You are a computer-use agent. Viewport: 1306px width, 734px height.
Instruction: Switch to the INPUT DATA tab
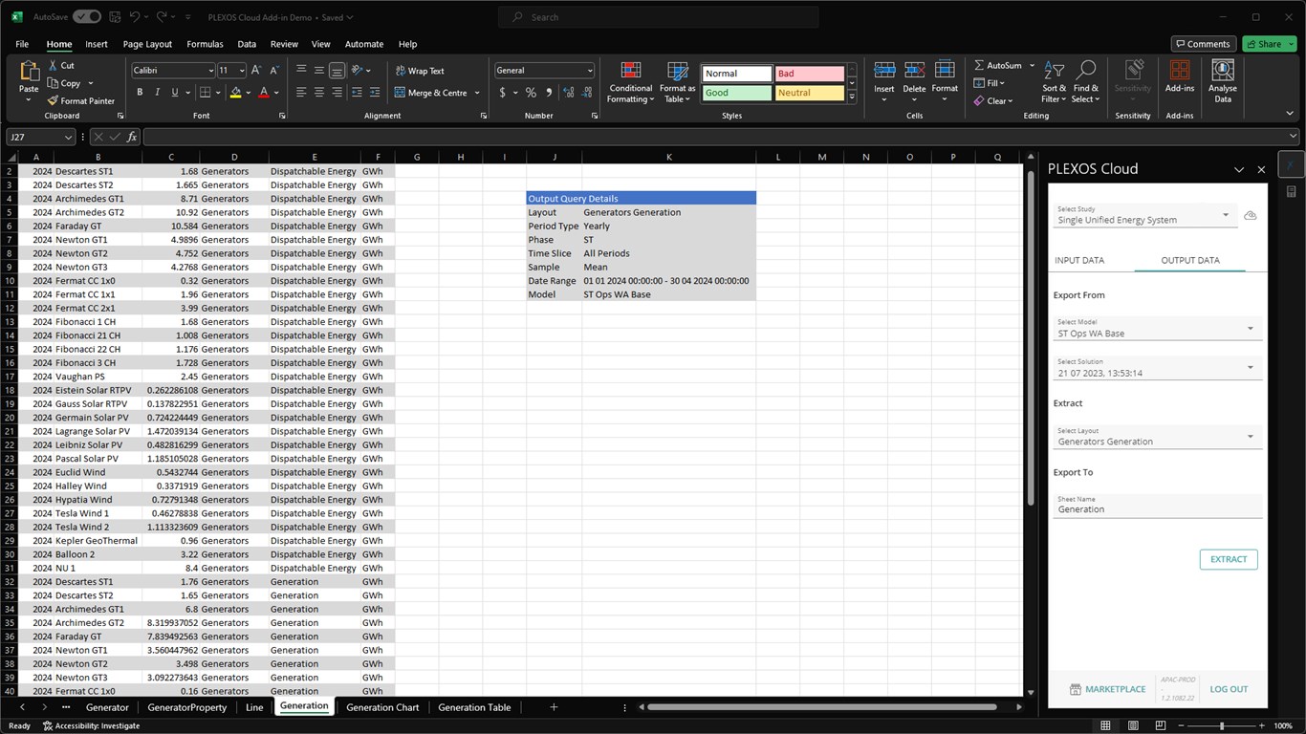coord(1079,260)
